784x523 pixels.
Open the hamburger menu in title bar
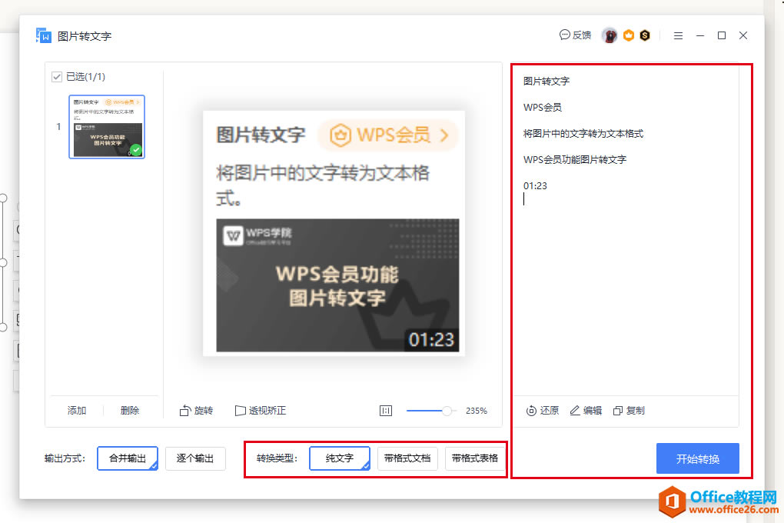pos(678,35)
